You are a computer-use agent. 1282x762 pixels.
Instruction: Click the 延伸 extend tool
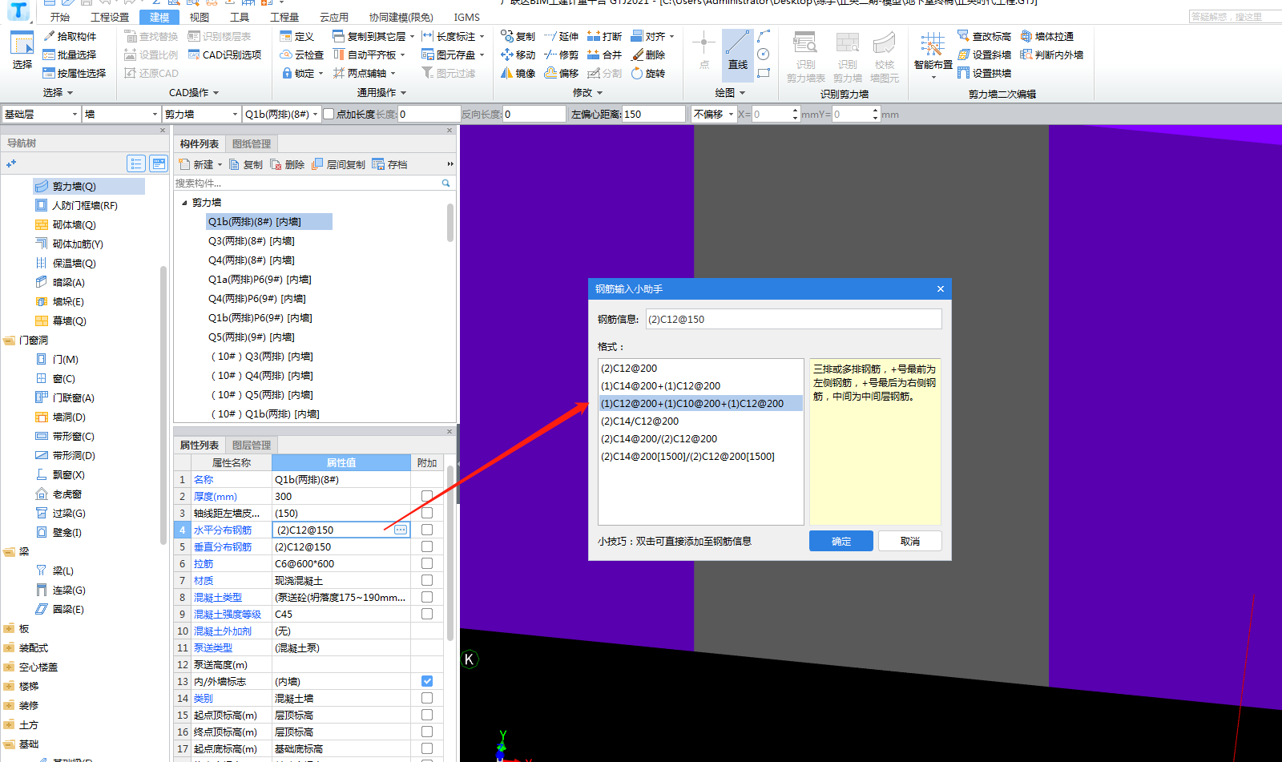pos(561,36)
